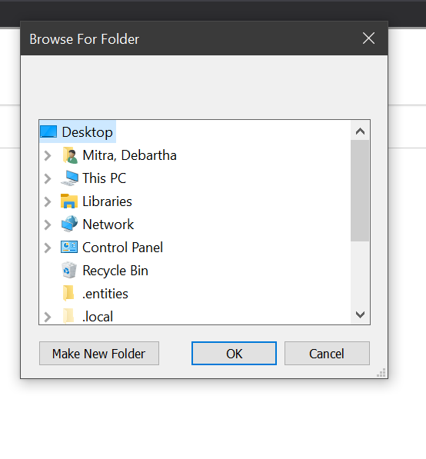Image resolution: width=426 pixels, height=459 pixels.
Task: Expand the .local folder node
Action: [x=48, y=317]
